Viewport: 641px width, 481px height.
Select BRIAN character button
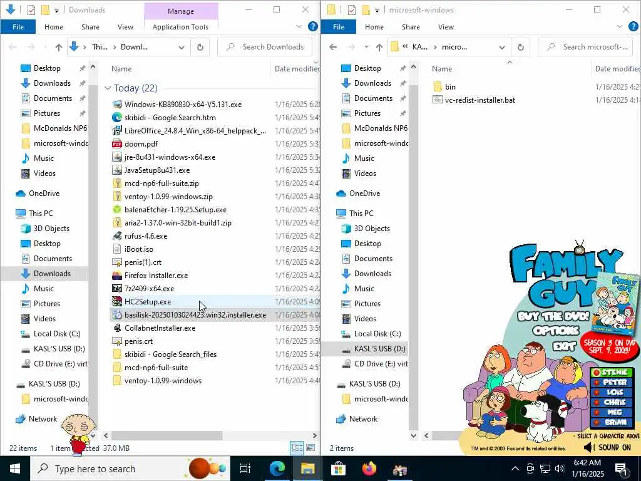click(x=612, y=422)
